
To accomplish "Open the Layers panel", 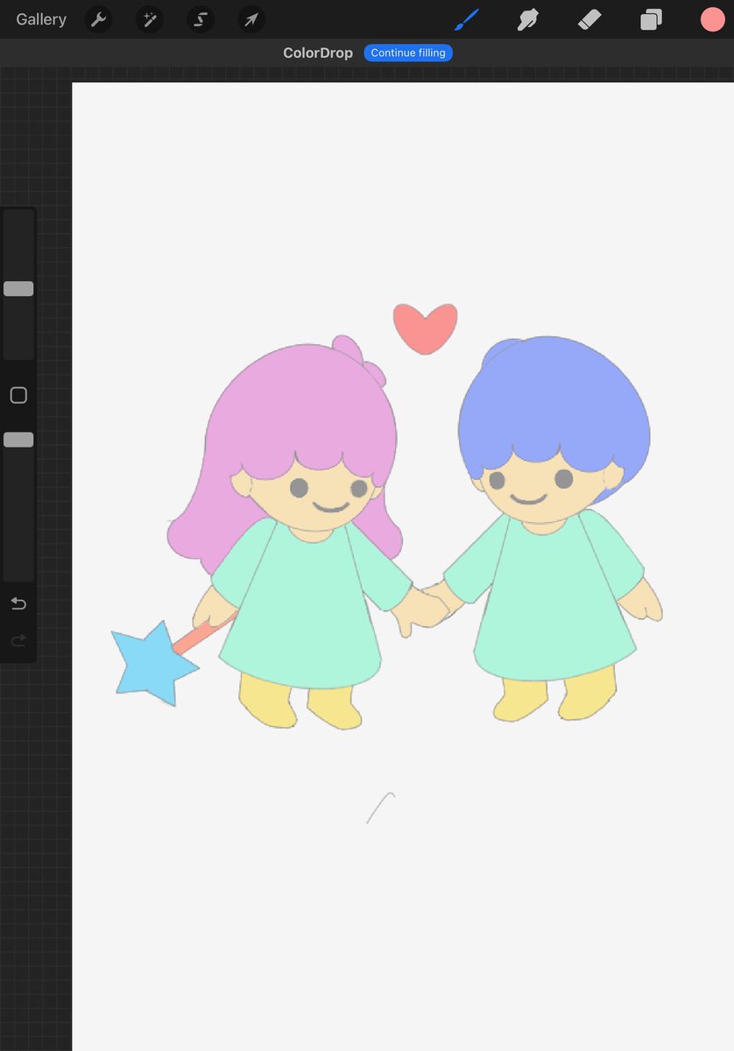I will [x=651, y=19].
